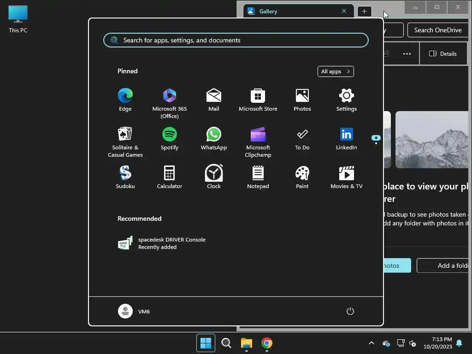Viewport: 472px width, 354px height.
Task: Open the Sudoku game
Action: coord(125,177)
